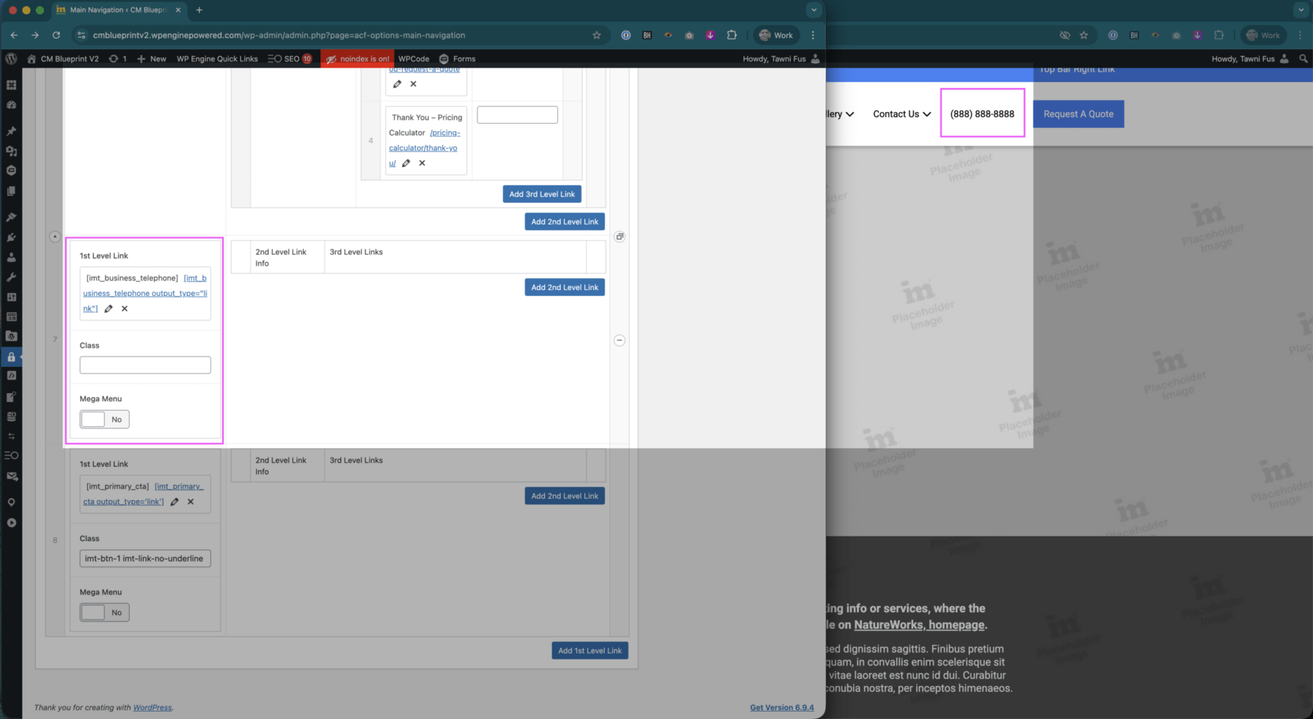Click the Get Version 6.9.4 link
Screen dimensions: 1313x719
[782, 708]
